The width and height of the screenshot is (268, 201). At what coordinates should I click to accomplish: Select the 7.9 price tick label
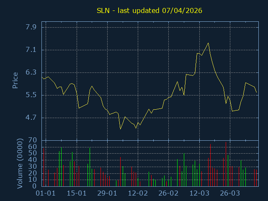point(31,27)
